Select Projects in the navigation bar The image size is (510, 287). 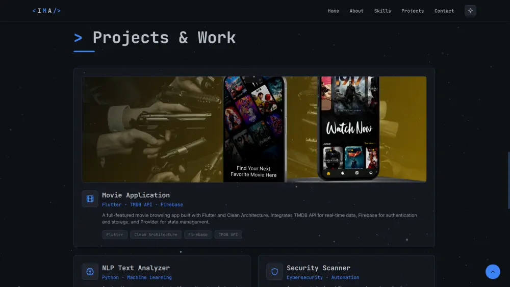click(x=413, y=11)
